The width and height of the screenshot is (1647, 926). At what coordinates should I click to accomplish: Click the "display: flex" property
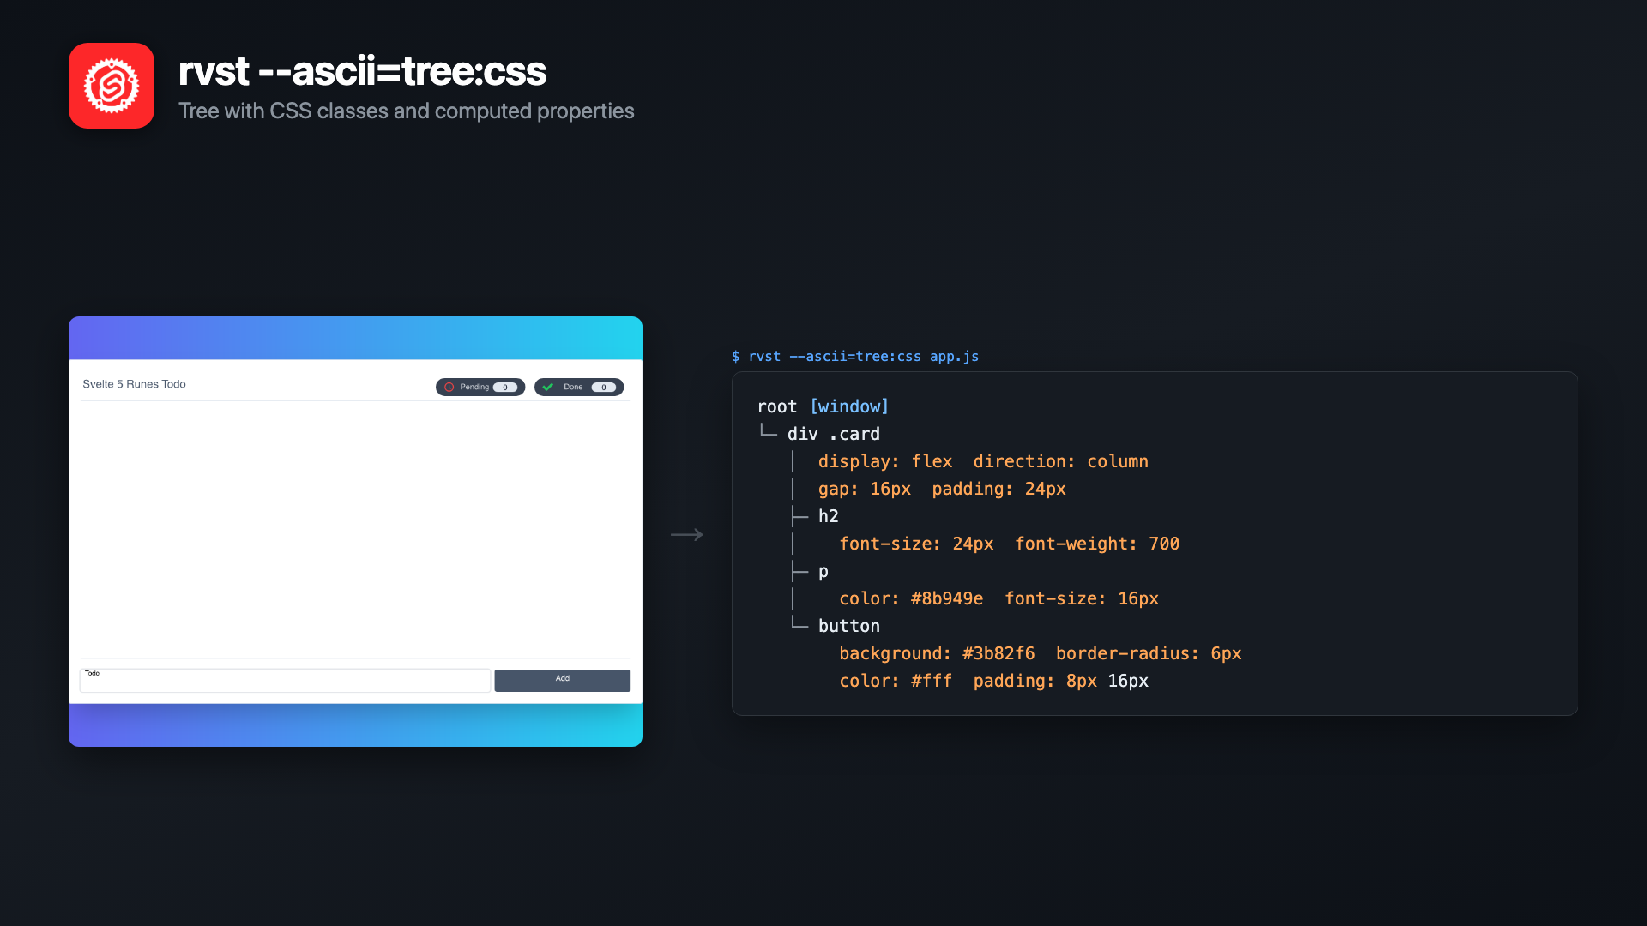(x=885, y=461)
